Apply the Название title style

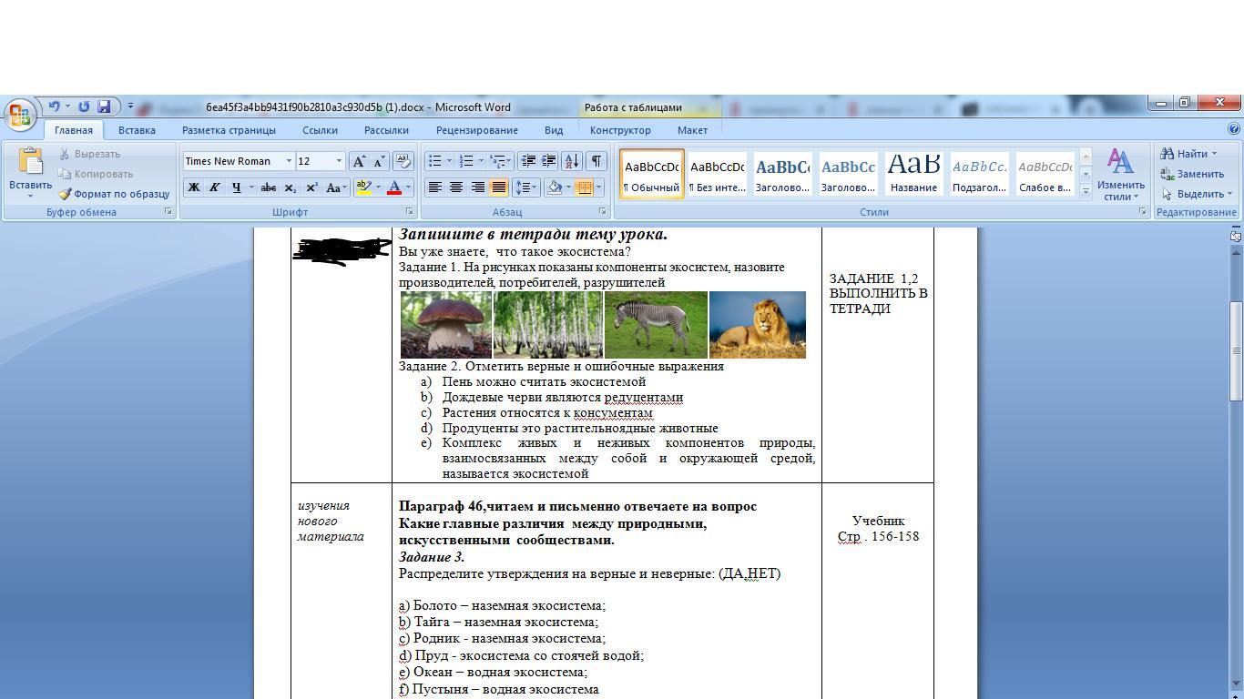point(913,174)
